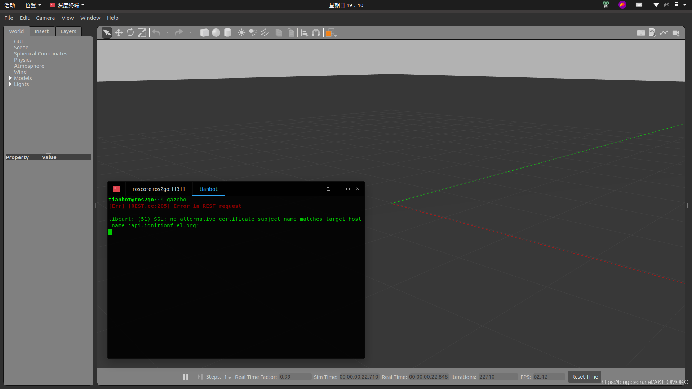Click Reset Time button

tap(585, 377)
